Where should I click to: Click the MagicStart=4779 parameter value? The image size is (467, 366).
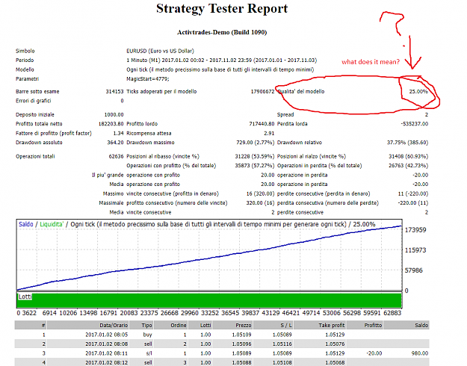(x=148, y=79)
